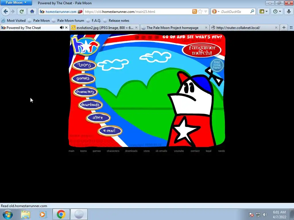
Task: Click the sb emails footer link
Action: (161, 151)
